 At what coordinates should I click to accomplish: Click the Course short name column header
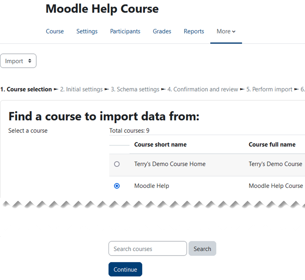click(160, 145)
